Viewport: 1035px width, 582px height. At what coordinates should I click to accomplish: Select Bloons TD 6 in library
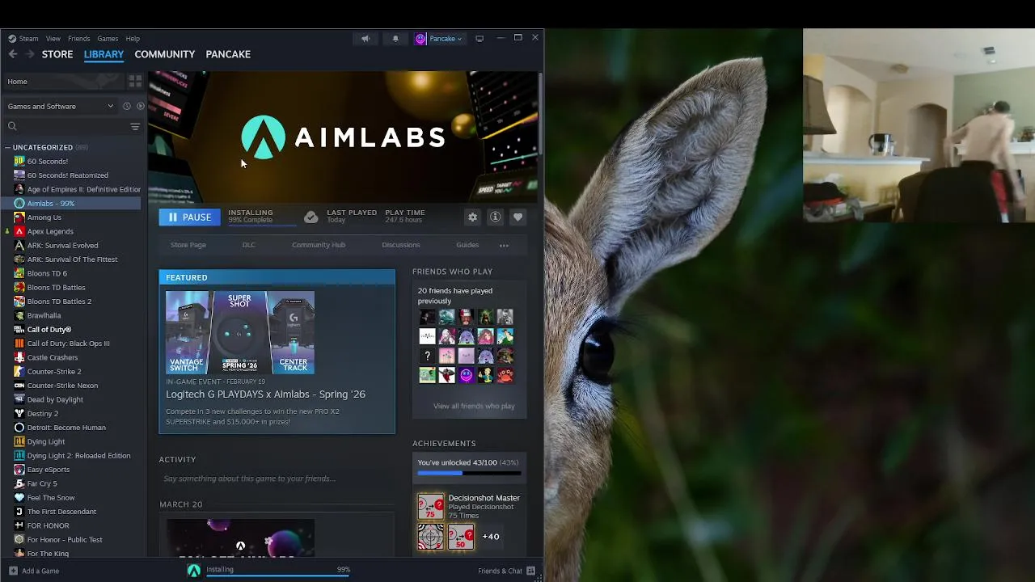(x=47, y=273)
